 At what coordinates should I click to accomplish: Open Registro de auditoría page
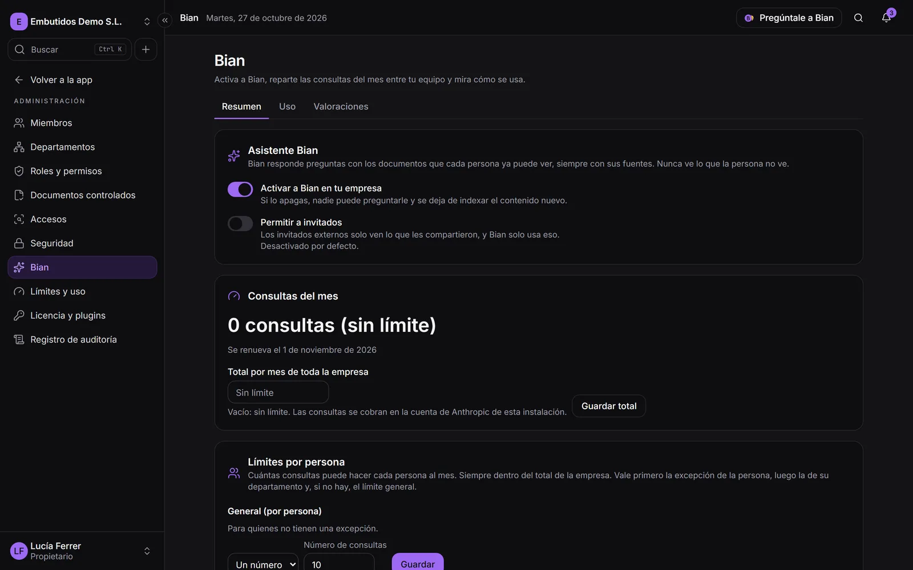82,340
